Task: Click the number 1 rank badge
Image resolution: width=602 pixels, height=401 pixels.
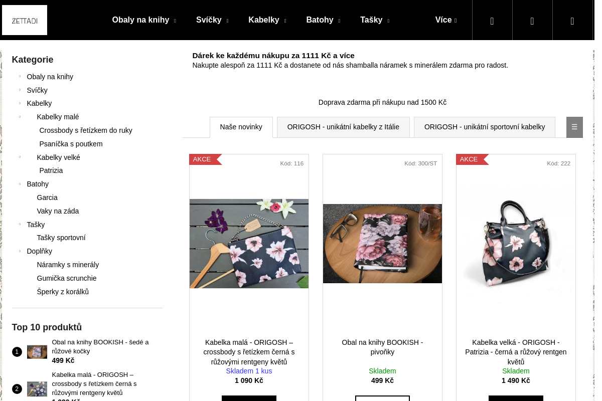Action: [17, 352]
